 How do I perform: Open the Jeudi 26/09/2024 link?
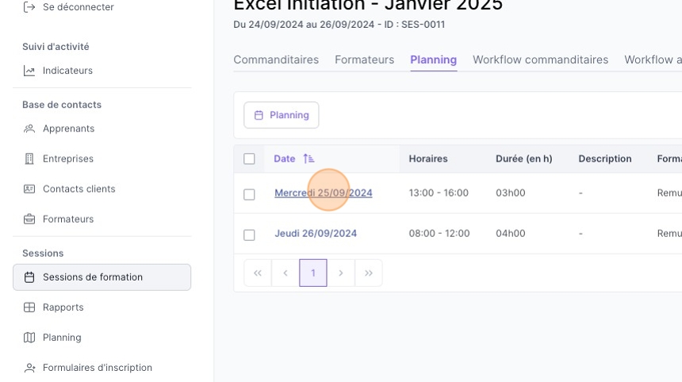pyautogui.click(x=316, y=233)
